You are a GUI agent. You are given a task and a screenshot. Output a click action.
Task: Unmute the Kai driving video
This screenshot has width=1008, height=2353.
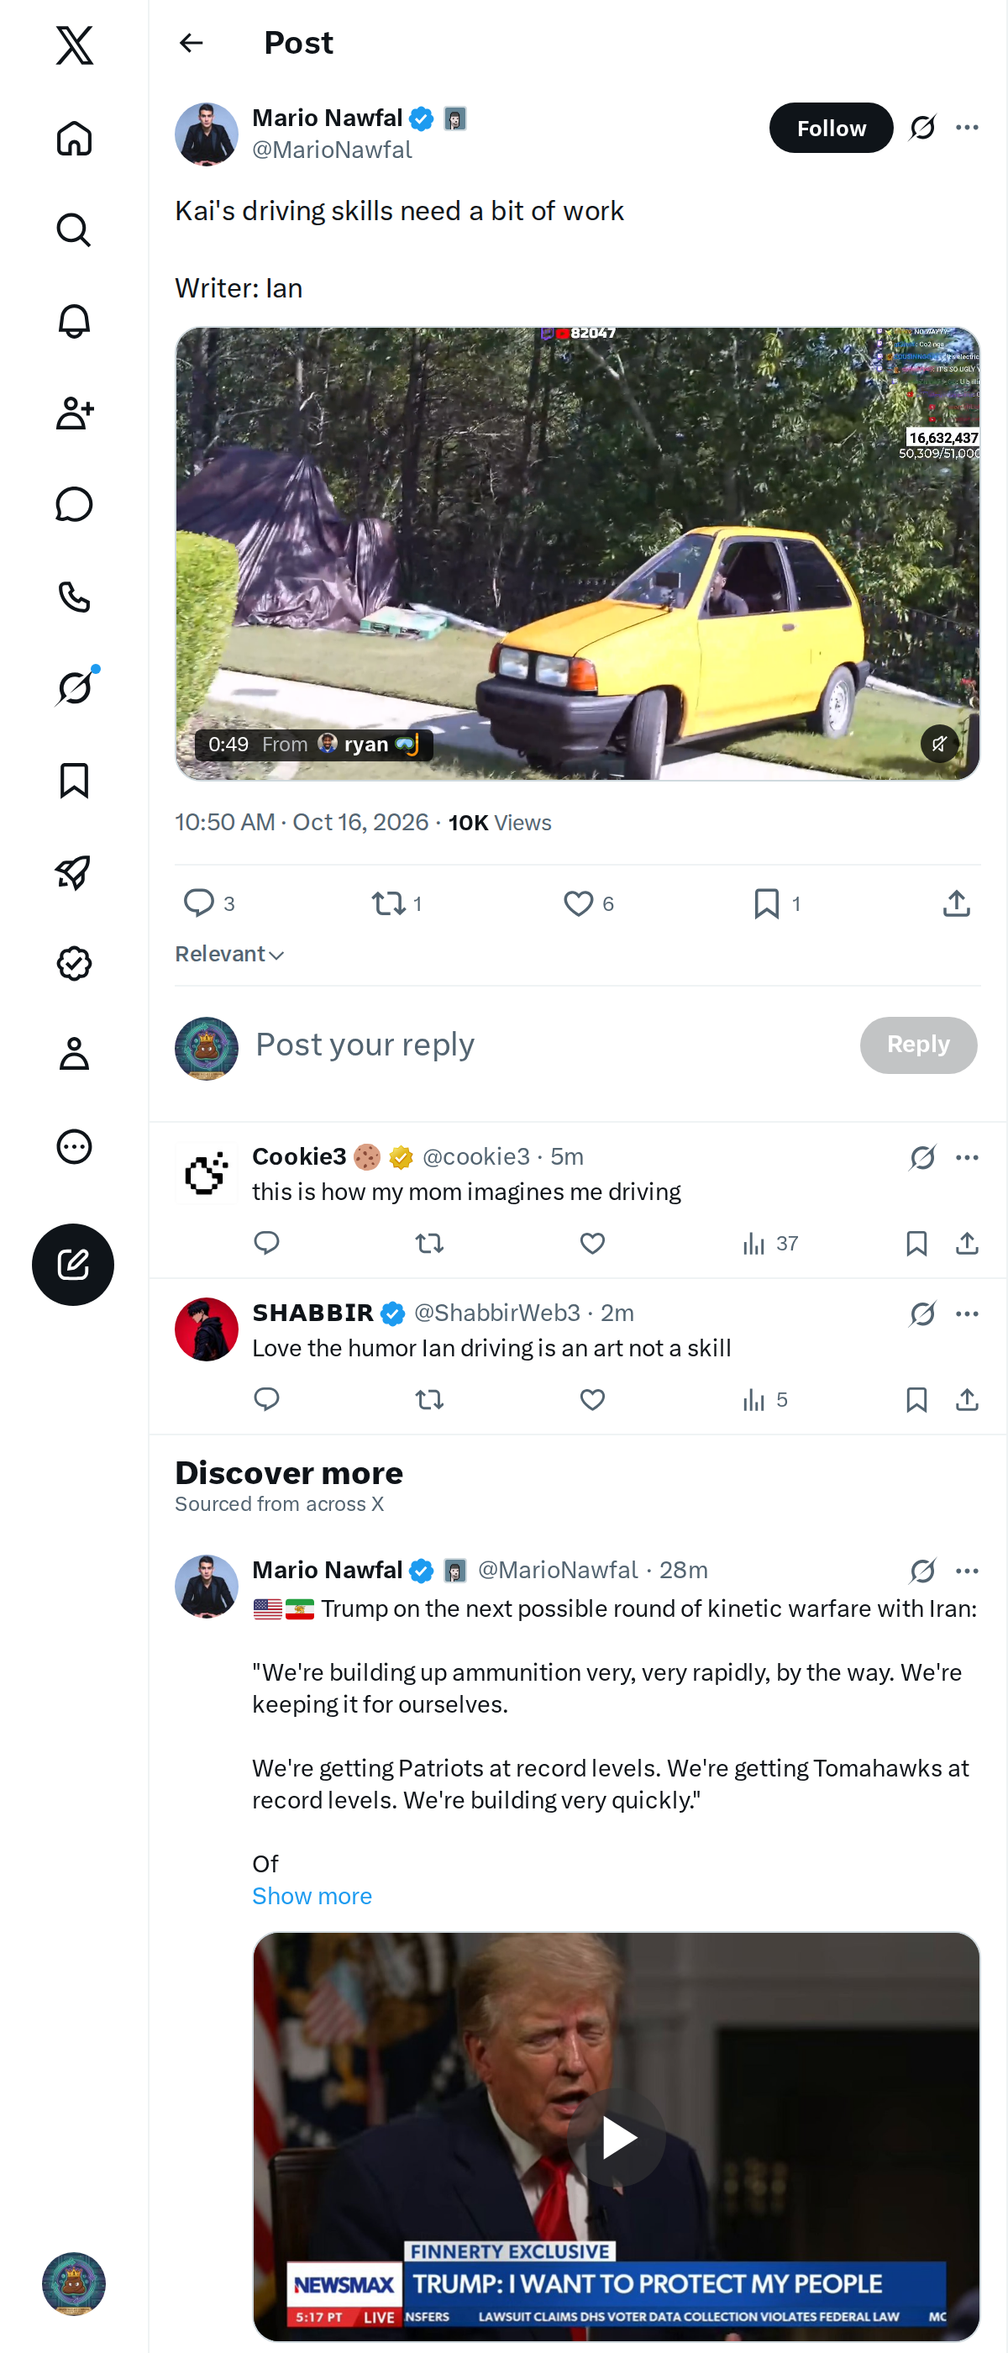click(x=938, y=744)
